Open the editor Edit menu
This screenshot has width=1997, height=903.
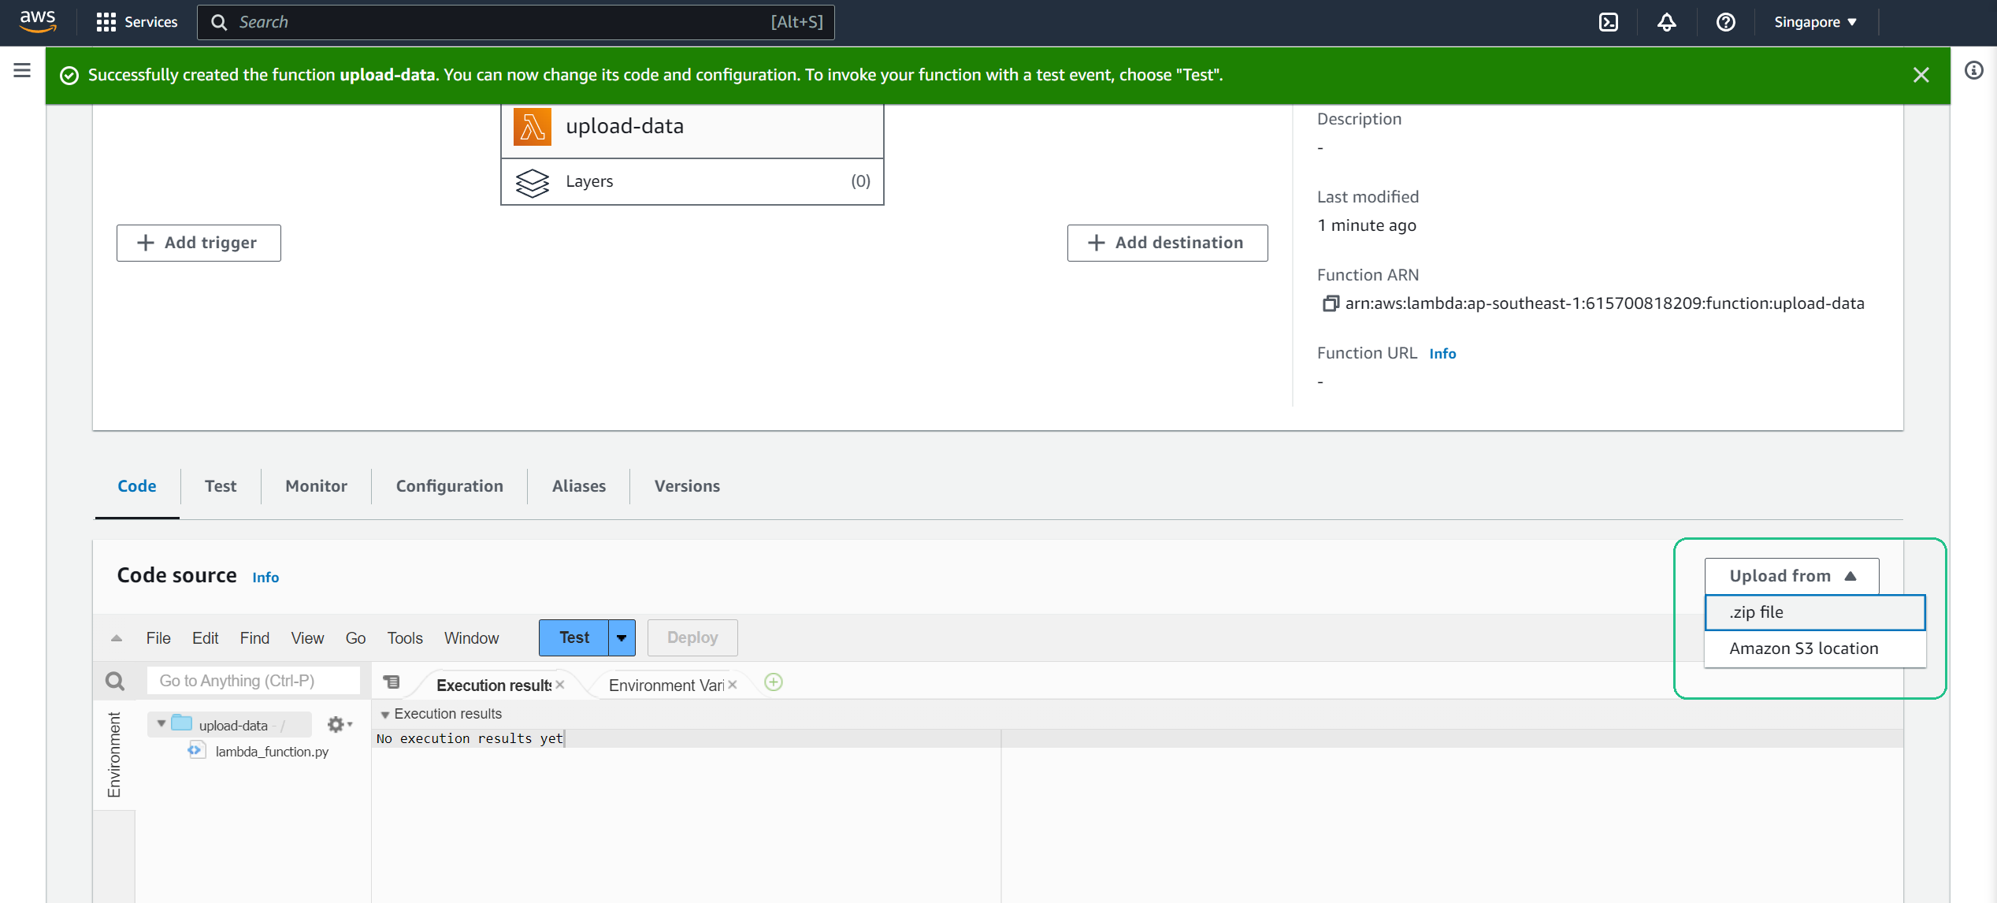[205, 638]
